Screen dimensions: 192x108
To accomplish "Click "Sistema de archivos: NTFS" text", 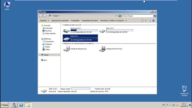I will point(99,91).
